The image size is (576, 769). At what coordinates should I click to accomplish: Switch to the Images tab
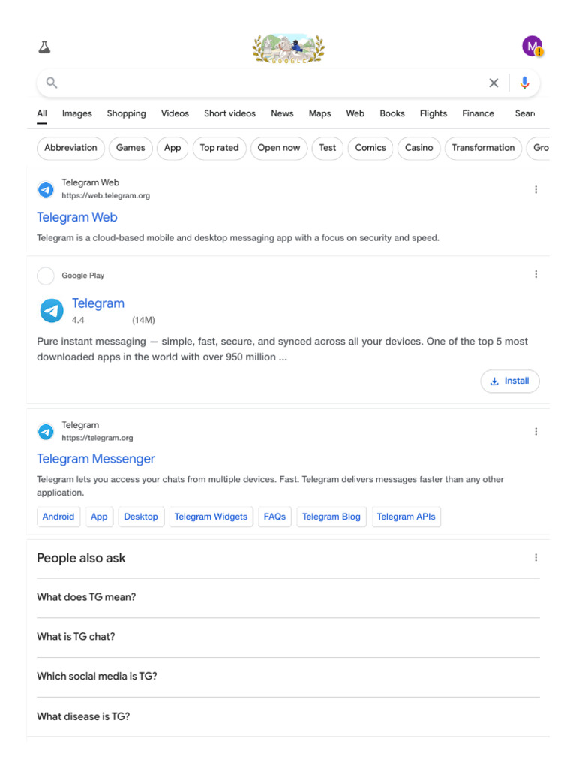click(76, 114)
